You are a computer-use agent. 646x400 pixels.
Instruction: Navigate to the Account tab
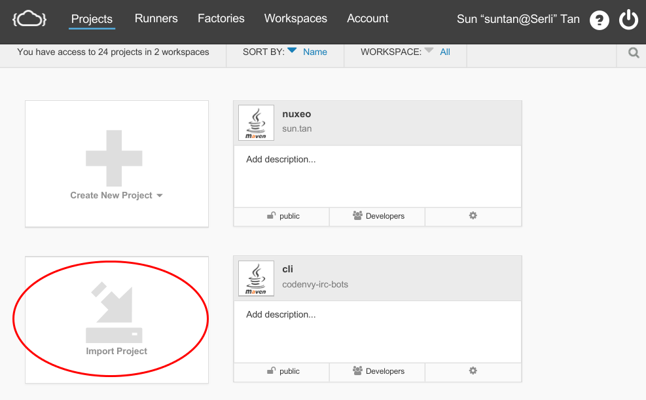(x=367, y=18)
